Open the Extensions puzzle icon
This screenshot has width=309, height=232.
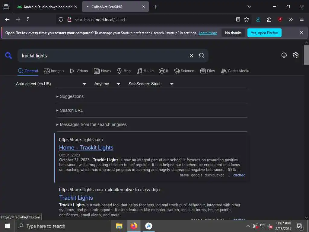point(269,19)
